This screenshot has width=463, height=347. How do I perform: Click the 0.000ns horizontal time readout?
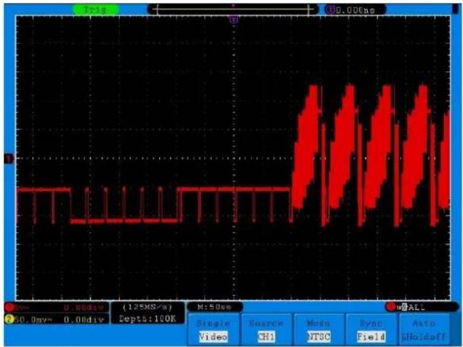(x=355, y=10)
